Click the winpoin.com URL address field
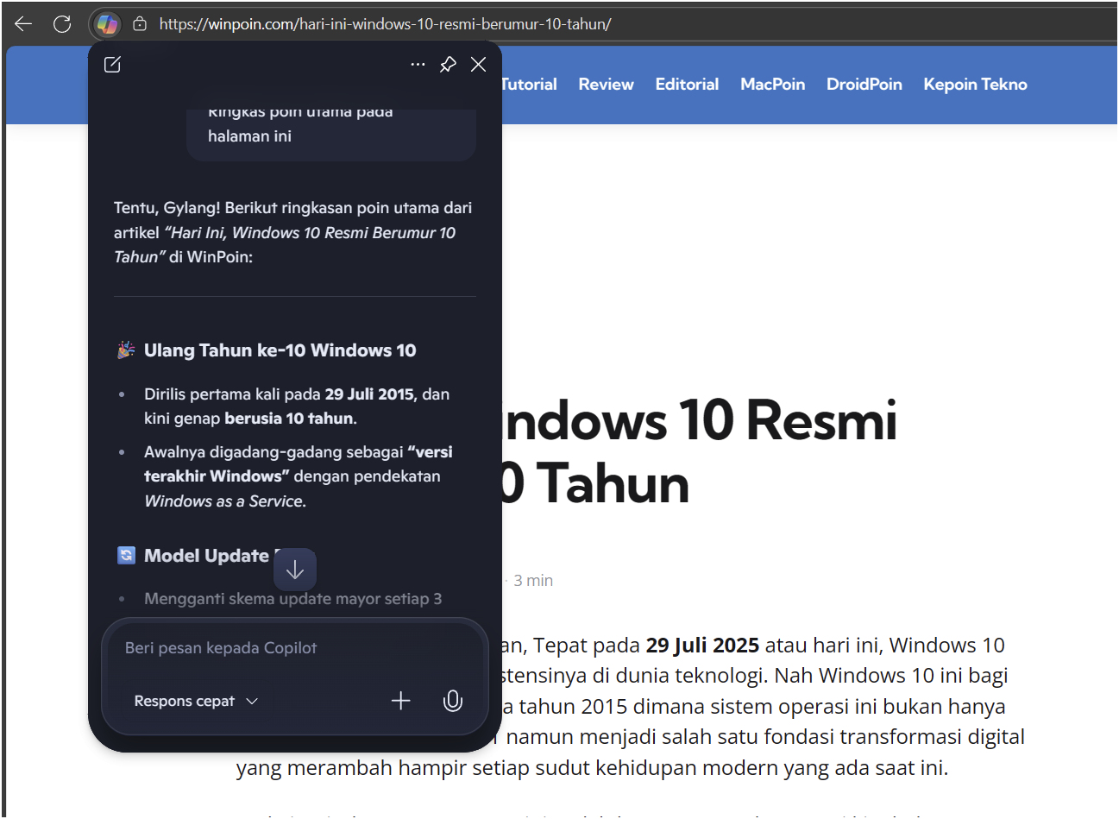The height and width of the screenshot is (819, 1119). point(385,24)
